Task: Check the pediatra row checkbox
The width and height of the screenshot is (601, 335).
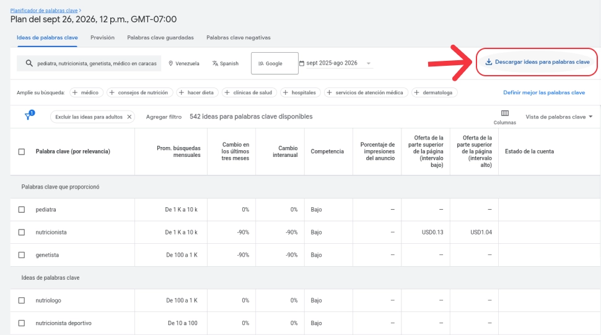Action: tap(22, 210)
